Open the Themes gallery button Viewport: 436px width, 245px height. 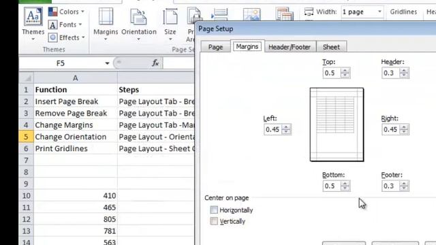pos(33,24)
